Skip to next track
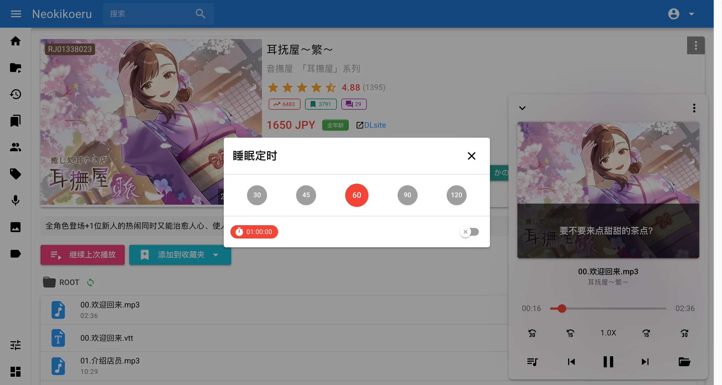 click(x=645, y=362)
